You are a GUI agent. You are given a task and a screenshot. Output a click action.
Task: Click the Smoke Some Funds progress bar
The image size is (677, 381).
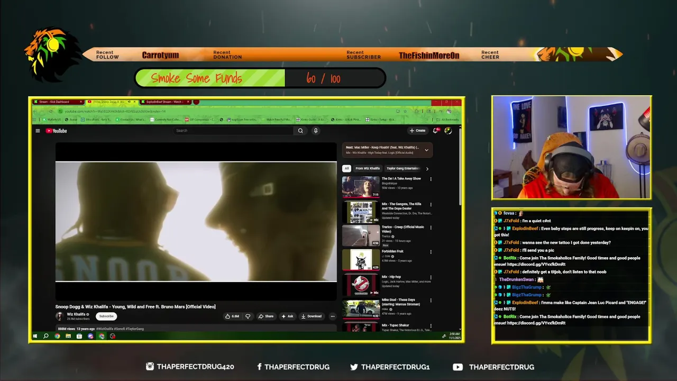coord(260,78)
